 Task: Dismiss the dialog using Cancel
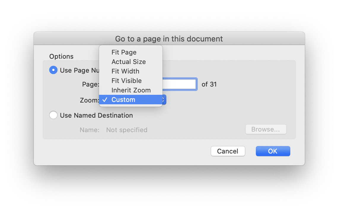(x=228, y=151)
